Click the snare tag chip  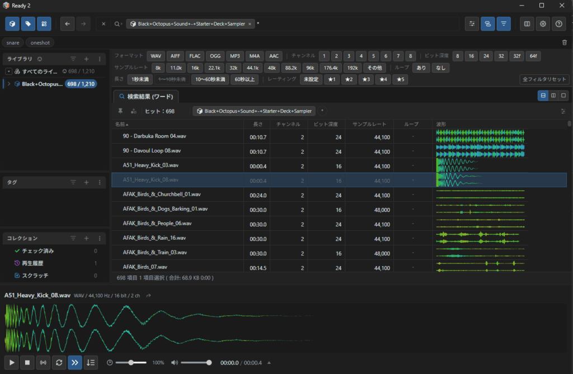13,42
